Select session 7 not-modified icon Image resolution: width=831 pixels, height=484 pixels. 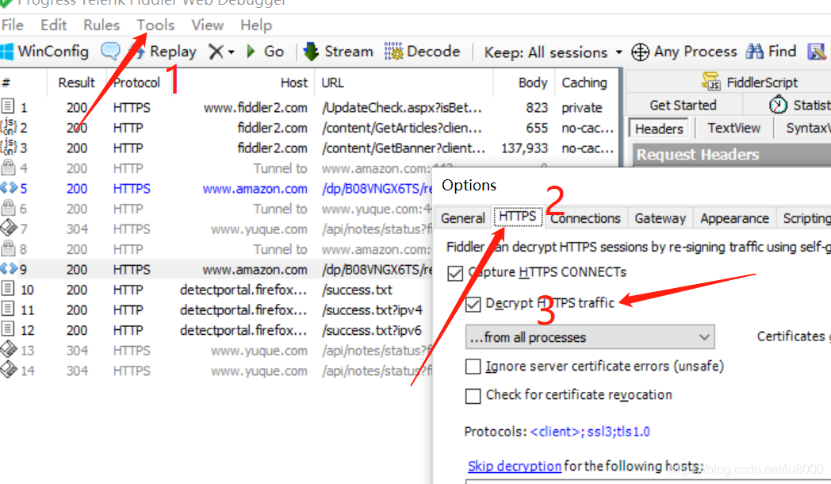coord(9,228)
